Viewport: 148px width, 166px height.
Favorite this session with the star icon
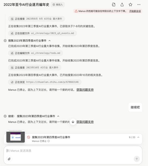point(131,5)
